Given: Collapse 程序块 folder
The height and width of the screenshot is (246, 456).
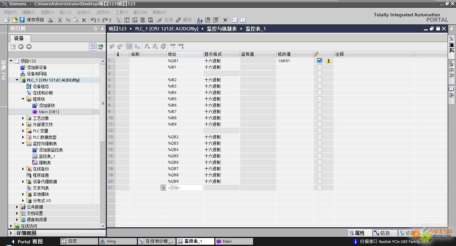Looking at the screenshot, I should 23,99.
